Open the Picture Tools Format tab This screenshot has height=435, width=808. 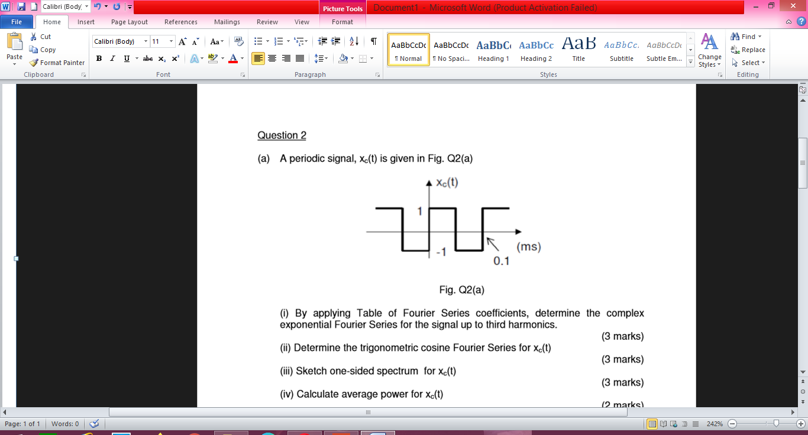[342, 22]
